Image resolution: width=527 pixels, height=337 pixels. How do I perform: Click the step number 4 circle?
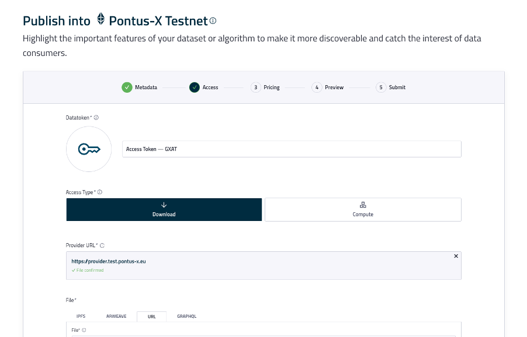pyautogui.click(x=317, y=87)
